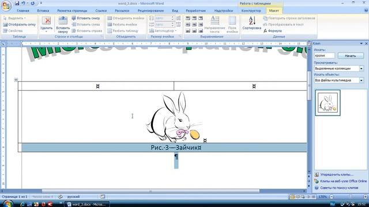Open the Разработчик tab
This screenshot has width=369, height=207.
pyautogui.click(x=196, y=10)
